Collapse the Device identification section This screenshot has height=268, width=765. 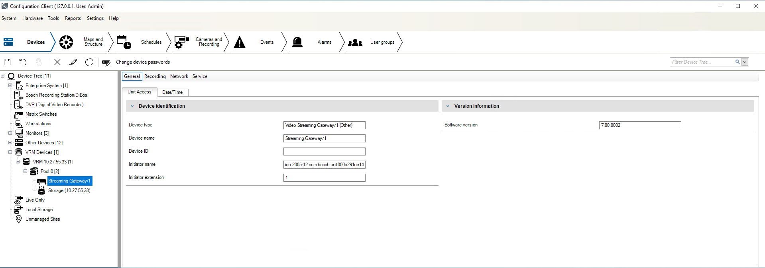click(132, 106)
